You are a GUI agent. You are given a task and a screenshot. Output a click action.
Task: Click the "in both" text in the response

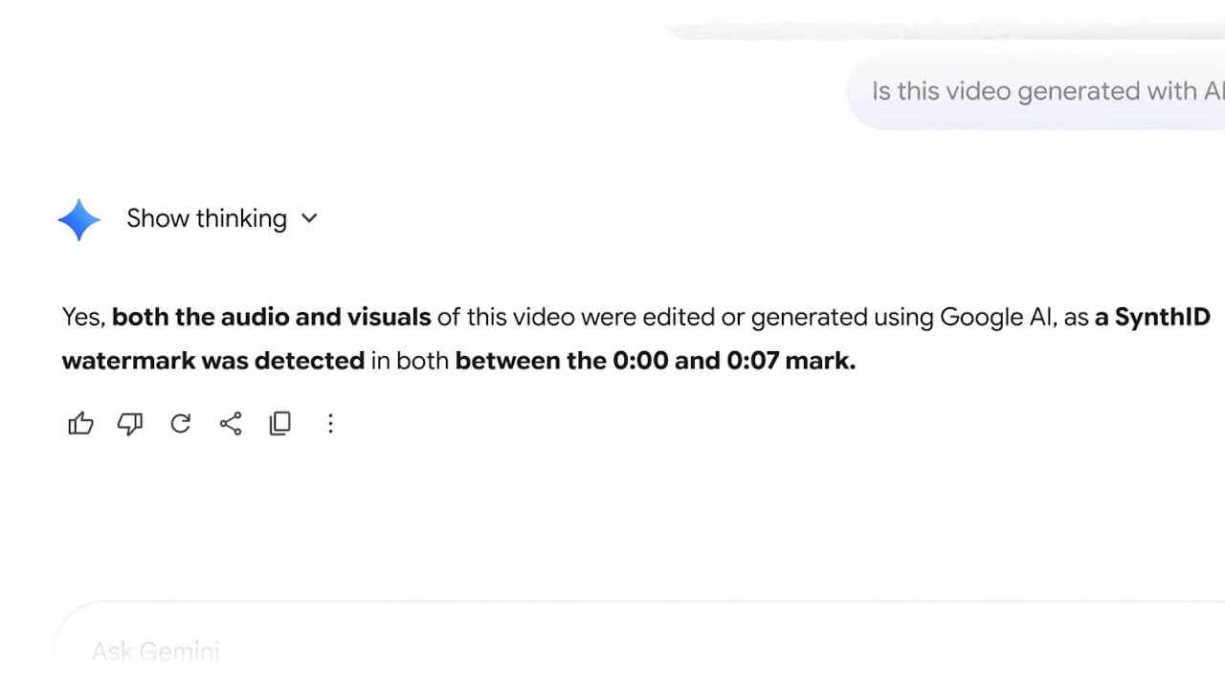pyautogui.click(x=410, y=361)
